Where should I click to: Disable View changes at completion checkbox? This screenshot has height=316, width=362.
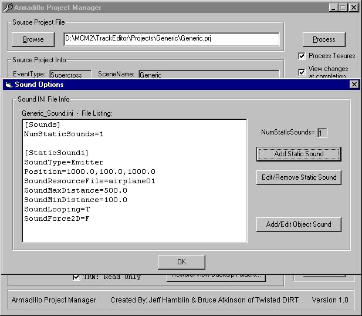[302, 72]
